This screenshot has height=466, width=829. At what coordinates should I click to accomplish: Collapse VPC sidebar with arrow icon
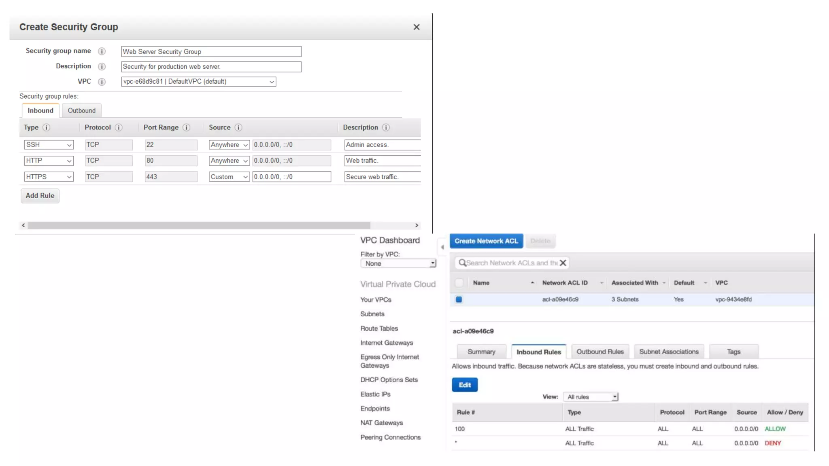click(x=442, y=247)
